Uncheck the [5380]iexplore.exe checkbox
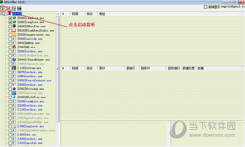245x147 pixels. coord(10,18)
